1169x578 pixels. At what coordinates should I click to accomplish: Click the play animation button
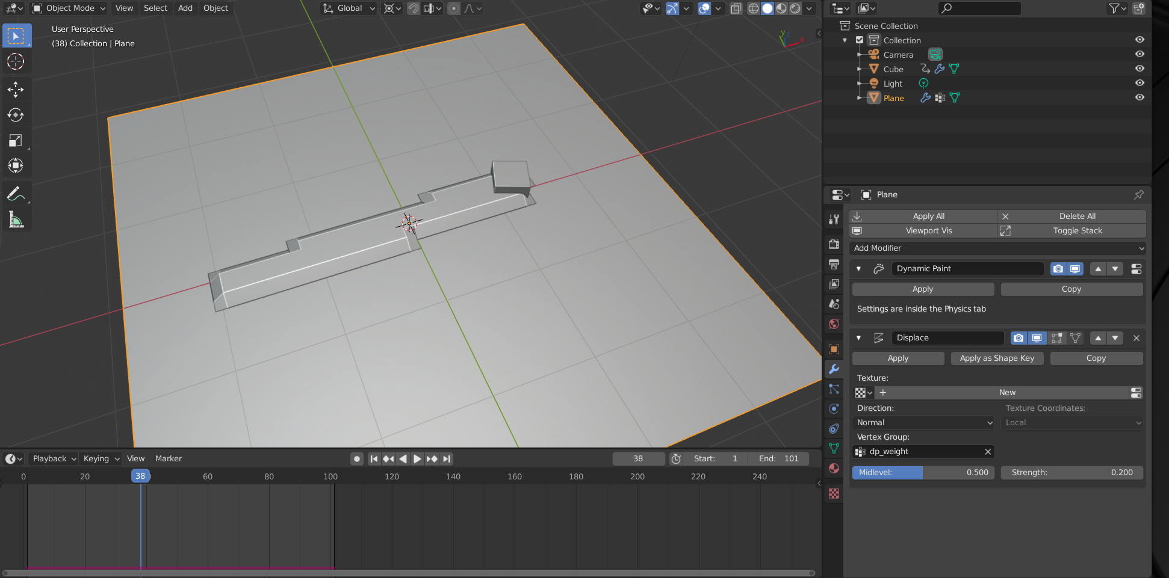[417, 459]
